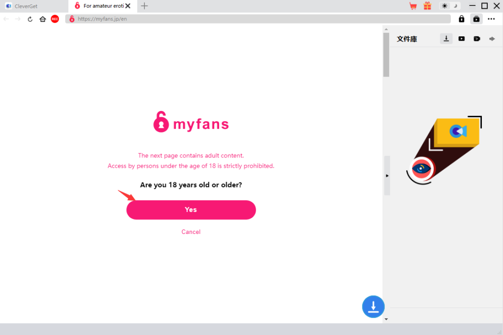Select the 'For amateur eroti' tab
Image resolution: width=503 pixels, height=335 pixels.
pos(102,6)
